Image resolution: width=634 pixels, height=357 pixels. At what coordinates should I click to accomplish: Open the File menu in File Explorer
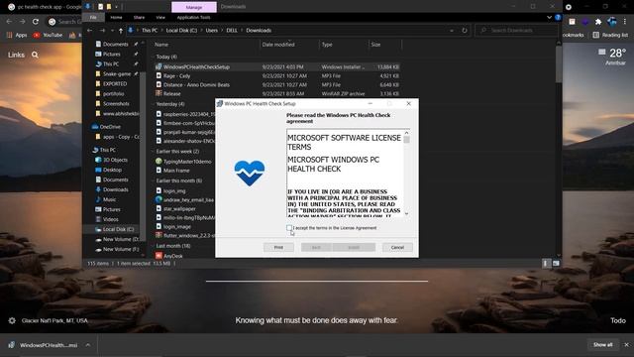[x=93, y=18]
